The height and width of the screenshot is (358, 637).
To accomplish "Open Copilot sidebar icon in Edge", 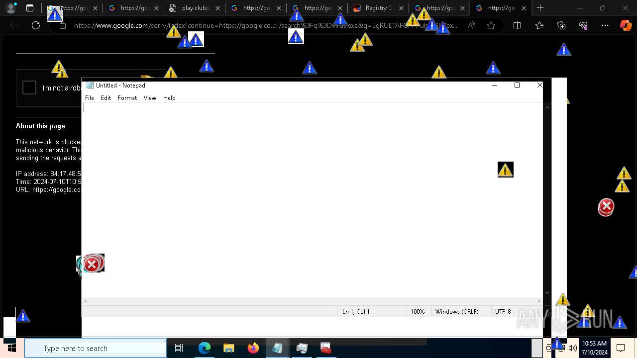I will [626, 25].
